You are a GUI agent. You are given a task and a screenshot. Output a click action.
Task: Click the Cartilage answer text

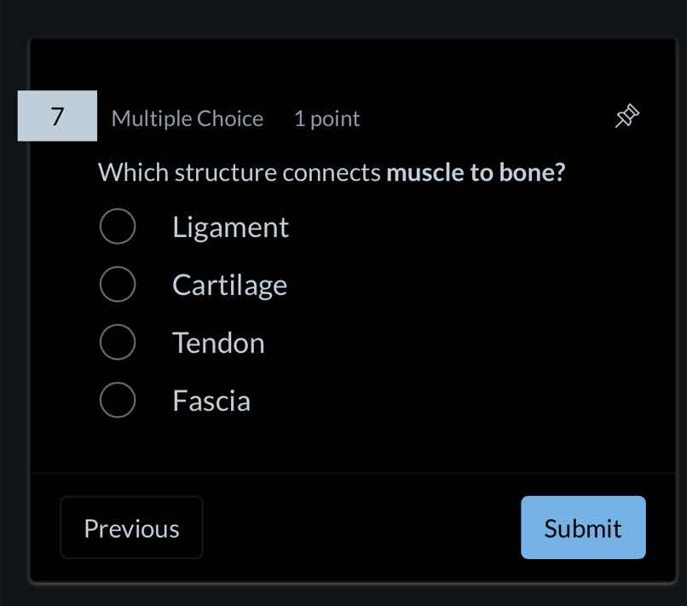pyautogui.click(x=229, y=284)
